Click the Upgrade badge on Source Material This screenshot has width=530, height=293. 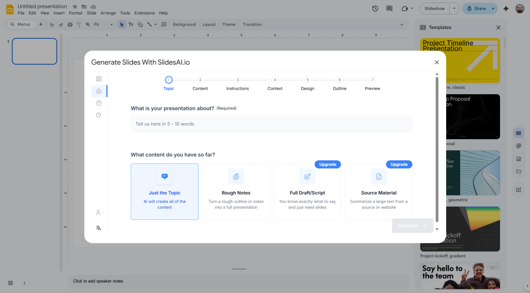[x=399, y=164]
